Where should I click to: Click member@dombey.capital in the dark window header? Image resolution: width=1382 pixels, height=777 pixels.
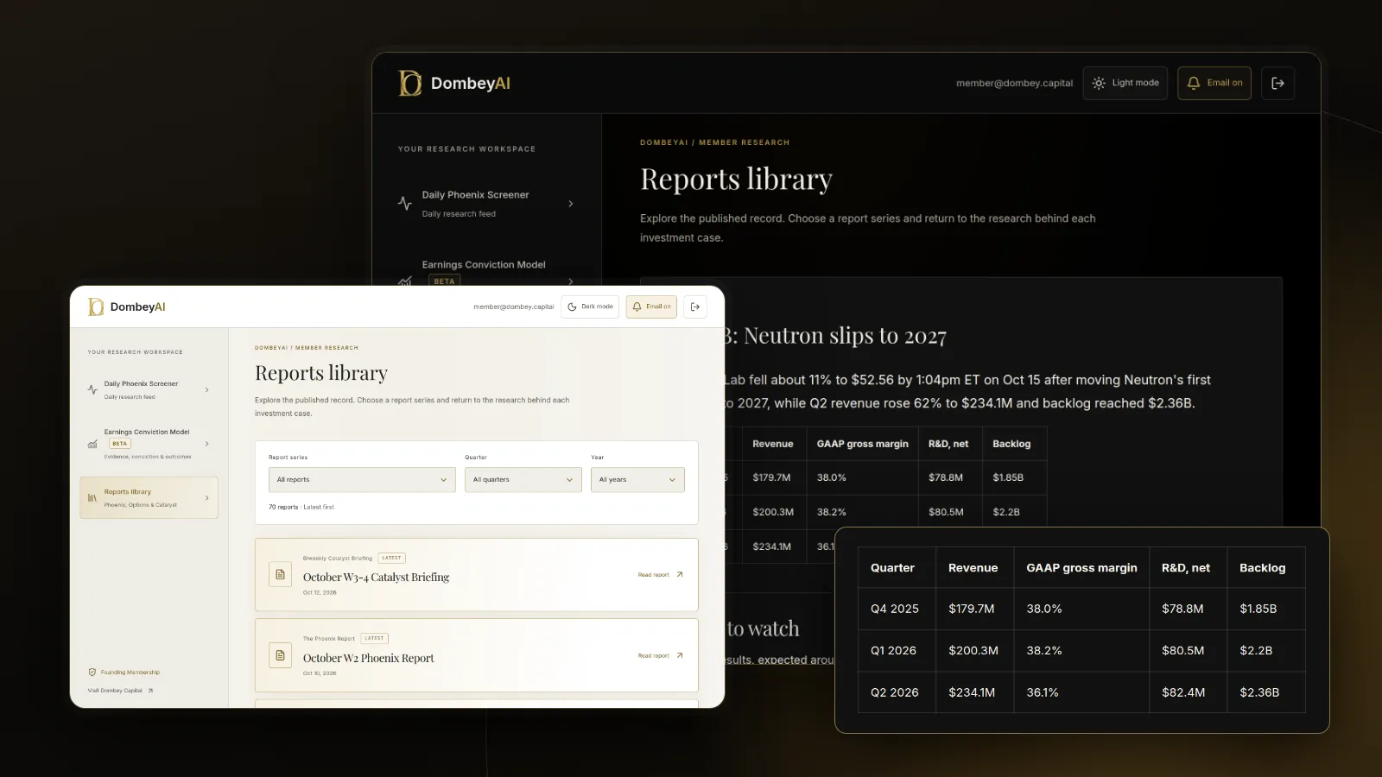(x=1014, y=83)
